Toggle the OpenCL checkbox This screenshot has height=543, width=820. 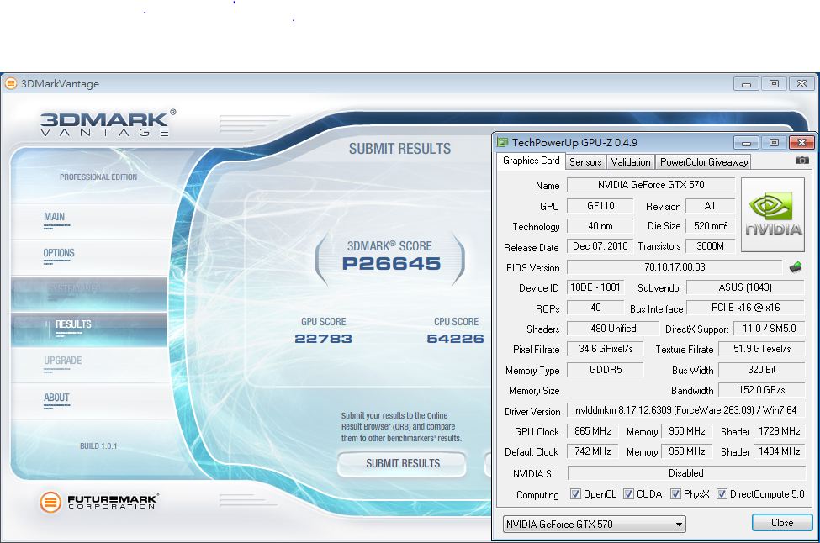(575, 494)
